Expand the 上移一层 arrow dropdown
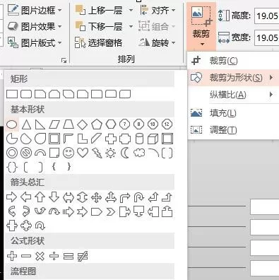 tap(131, 11)
